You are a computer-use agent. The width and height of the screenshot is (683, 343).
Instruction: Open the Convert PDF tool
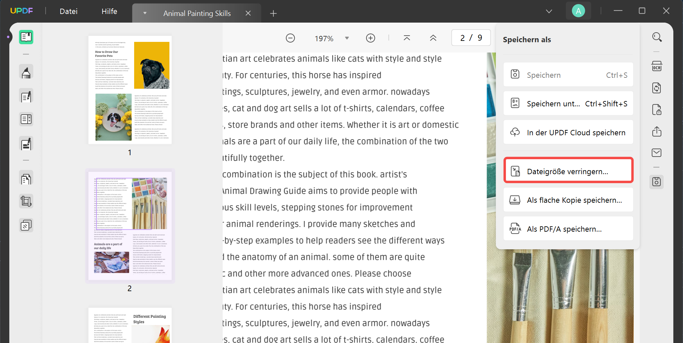tap(657, 88)
